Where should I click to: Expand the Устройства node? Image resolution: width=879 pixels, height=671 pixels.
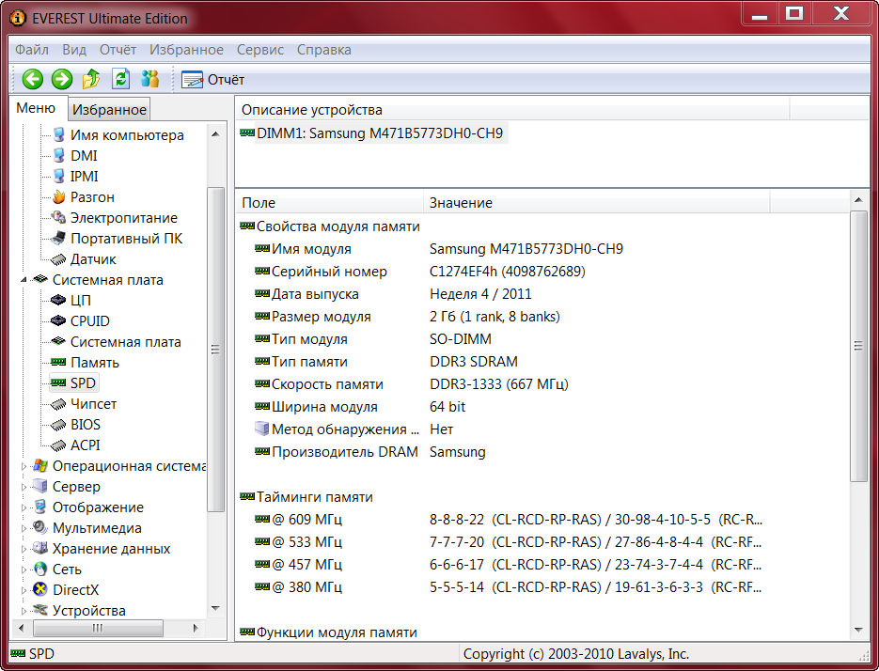[24, 611]
